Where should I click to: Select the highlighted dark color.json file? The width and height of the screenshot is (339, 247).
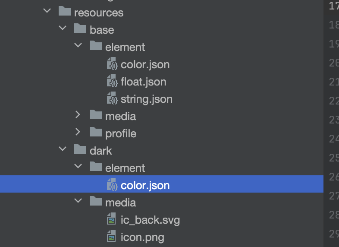(x=145, y=185)
